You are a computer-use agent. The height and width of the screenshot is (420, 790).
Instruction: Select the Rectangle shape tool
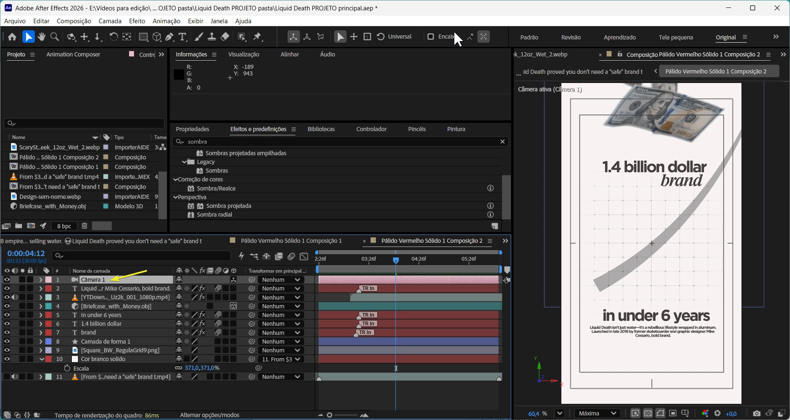(143, 37)
